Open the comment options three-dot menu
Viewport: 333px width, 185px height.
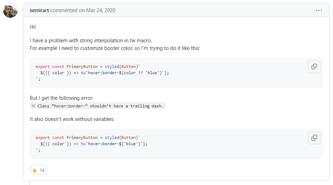[x=319, y=10]
